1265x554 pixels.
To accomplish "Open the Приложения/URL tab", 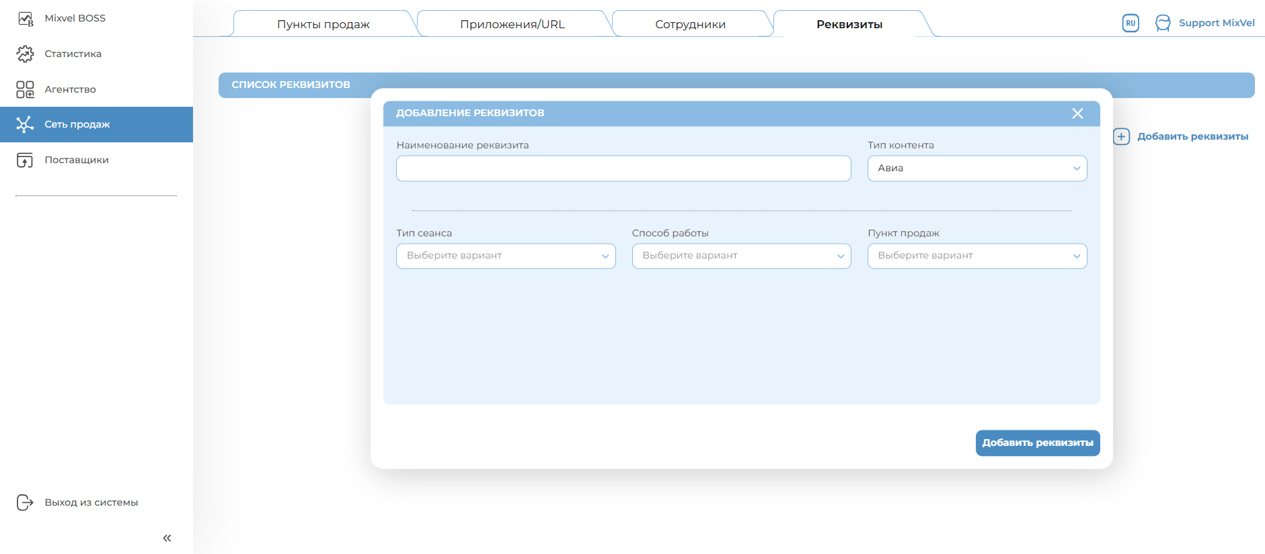I will (512, 24).
